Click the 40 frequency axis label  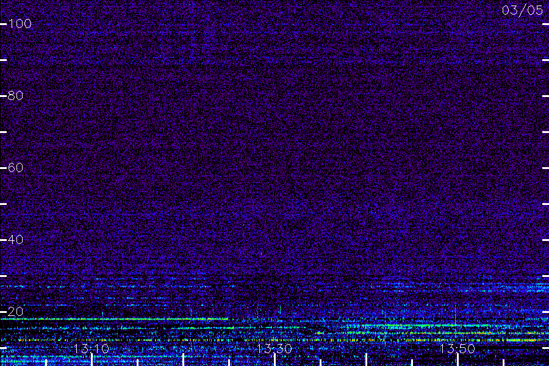click(x=15, y=240)
